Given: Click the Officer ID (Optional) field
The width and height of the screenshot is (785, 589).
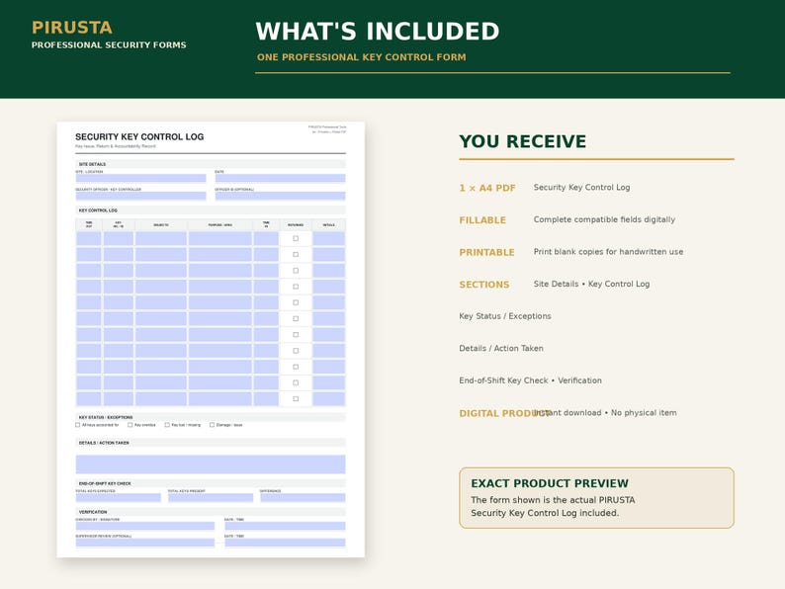Looking at the screenshot, I should [x=281, y=196].
